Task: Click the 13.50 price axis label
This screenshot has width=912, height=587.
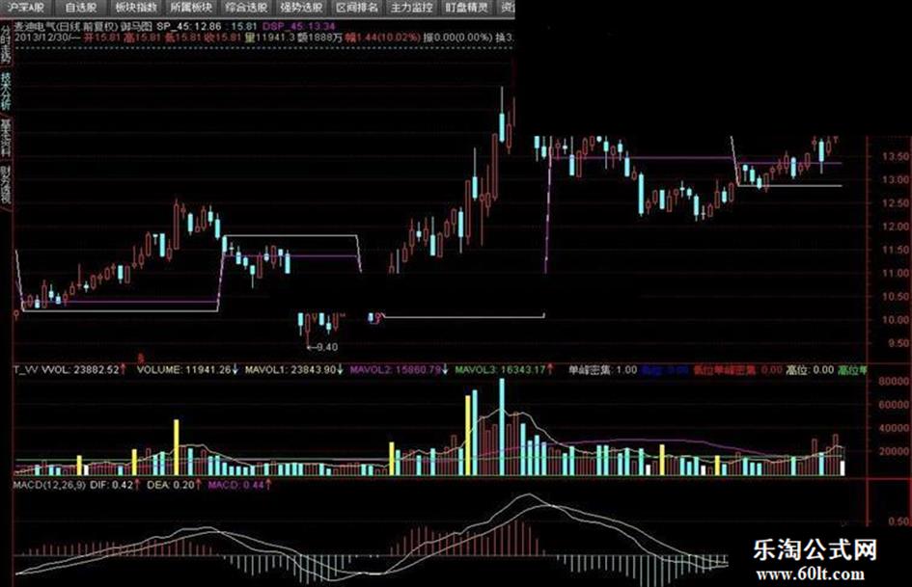Action: click(896, 156)
